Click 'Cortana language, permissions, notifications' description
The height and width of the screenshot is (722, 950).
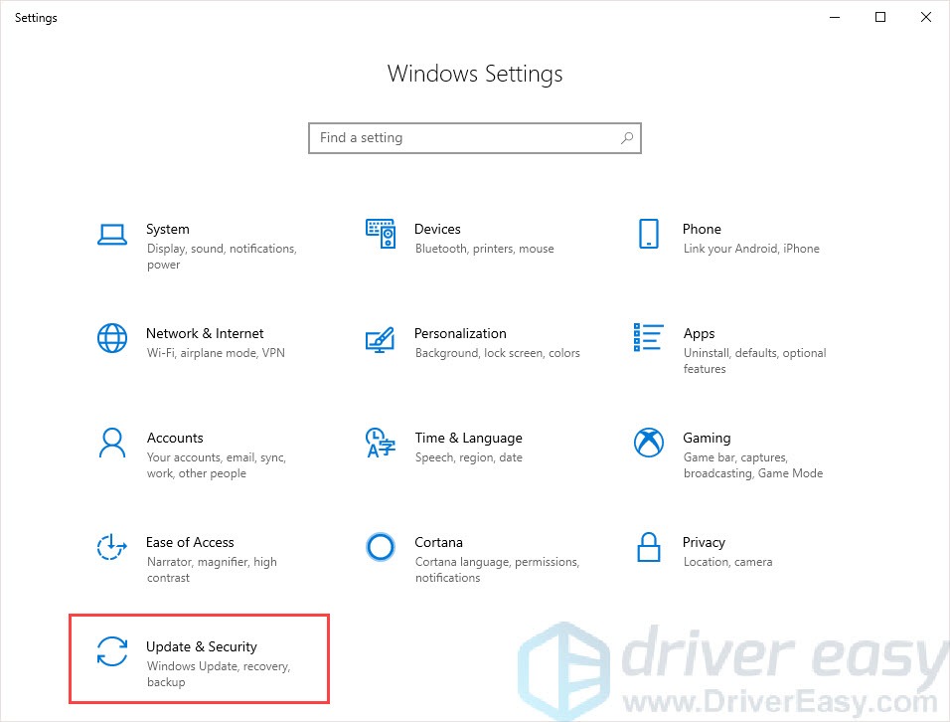(x=498, y=569)
